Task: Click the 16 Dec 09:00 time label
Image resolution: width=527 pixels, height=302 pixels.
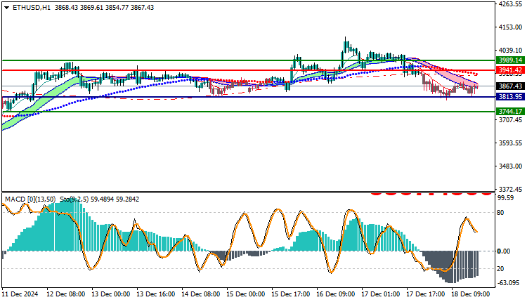Action: [x=335, y=294]
